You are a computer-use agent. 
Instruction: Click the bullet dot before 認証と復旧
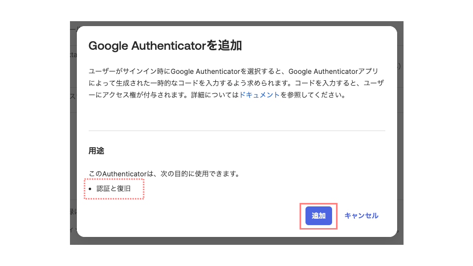tap(90, 189)
